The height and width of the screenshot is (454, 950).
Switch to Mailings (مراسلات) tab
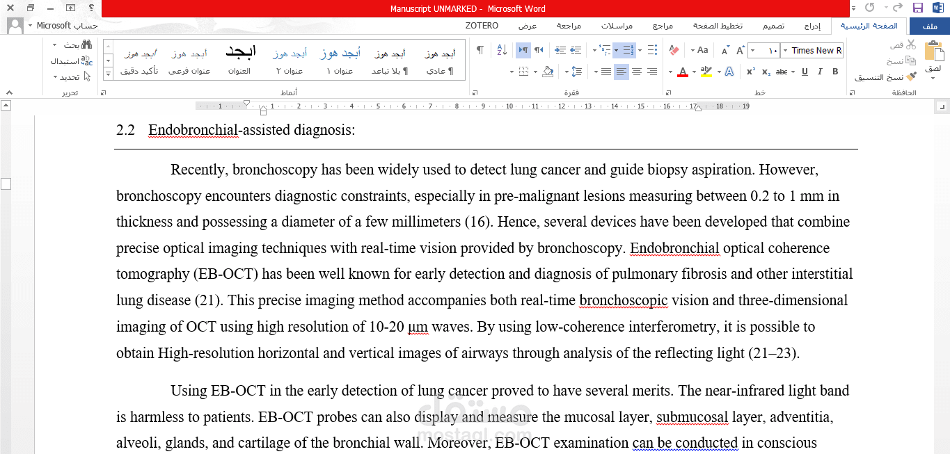[x=617, y=26]
